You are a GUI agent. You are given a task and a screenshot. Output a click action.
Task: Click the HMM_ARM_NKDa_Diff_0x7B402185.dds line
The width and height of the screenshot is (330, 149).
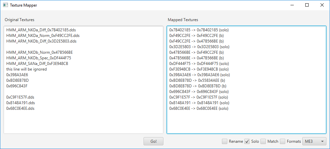[40, 30]
